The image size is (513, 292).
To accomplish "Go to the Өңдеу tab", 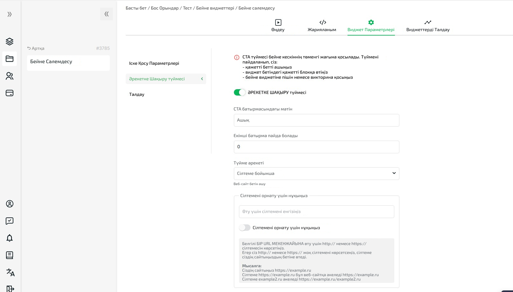I will click(x=278, y=26).
